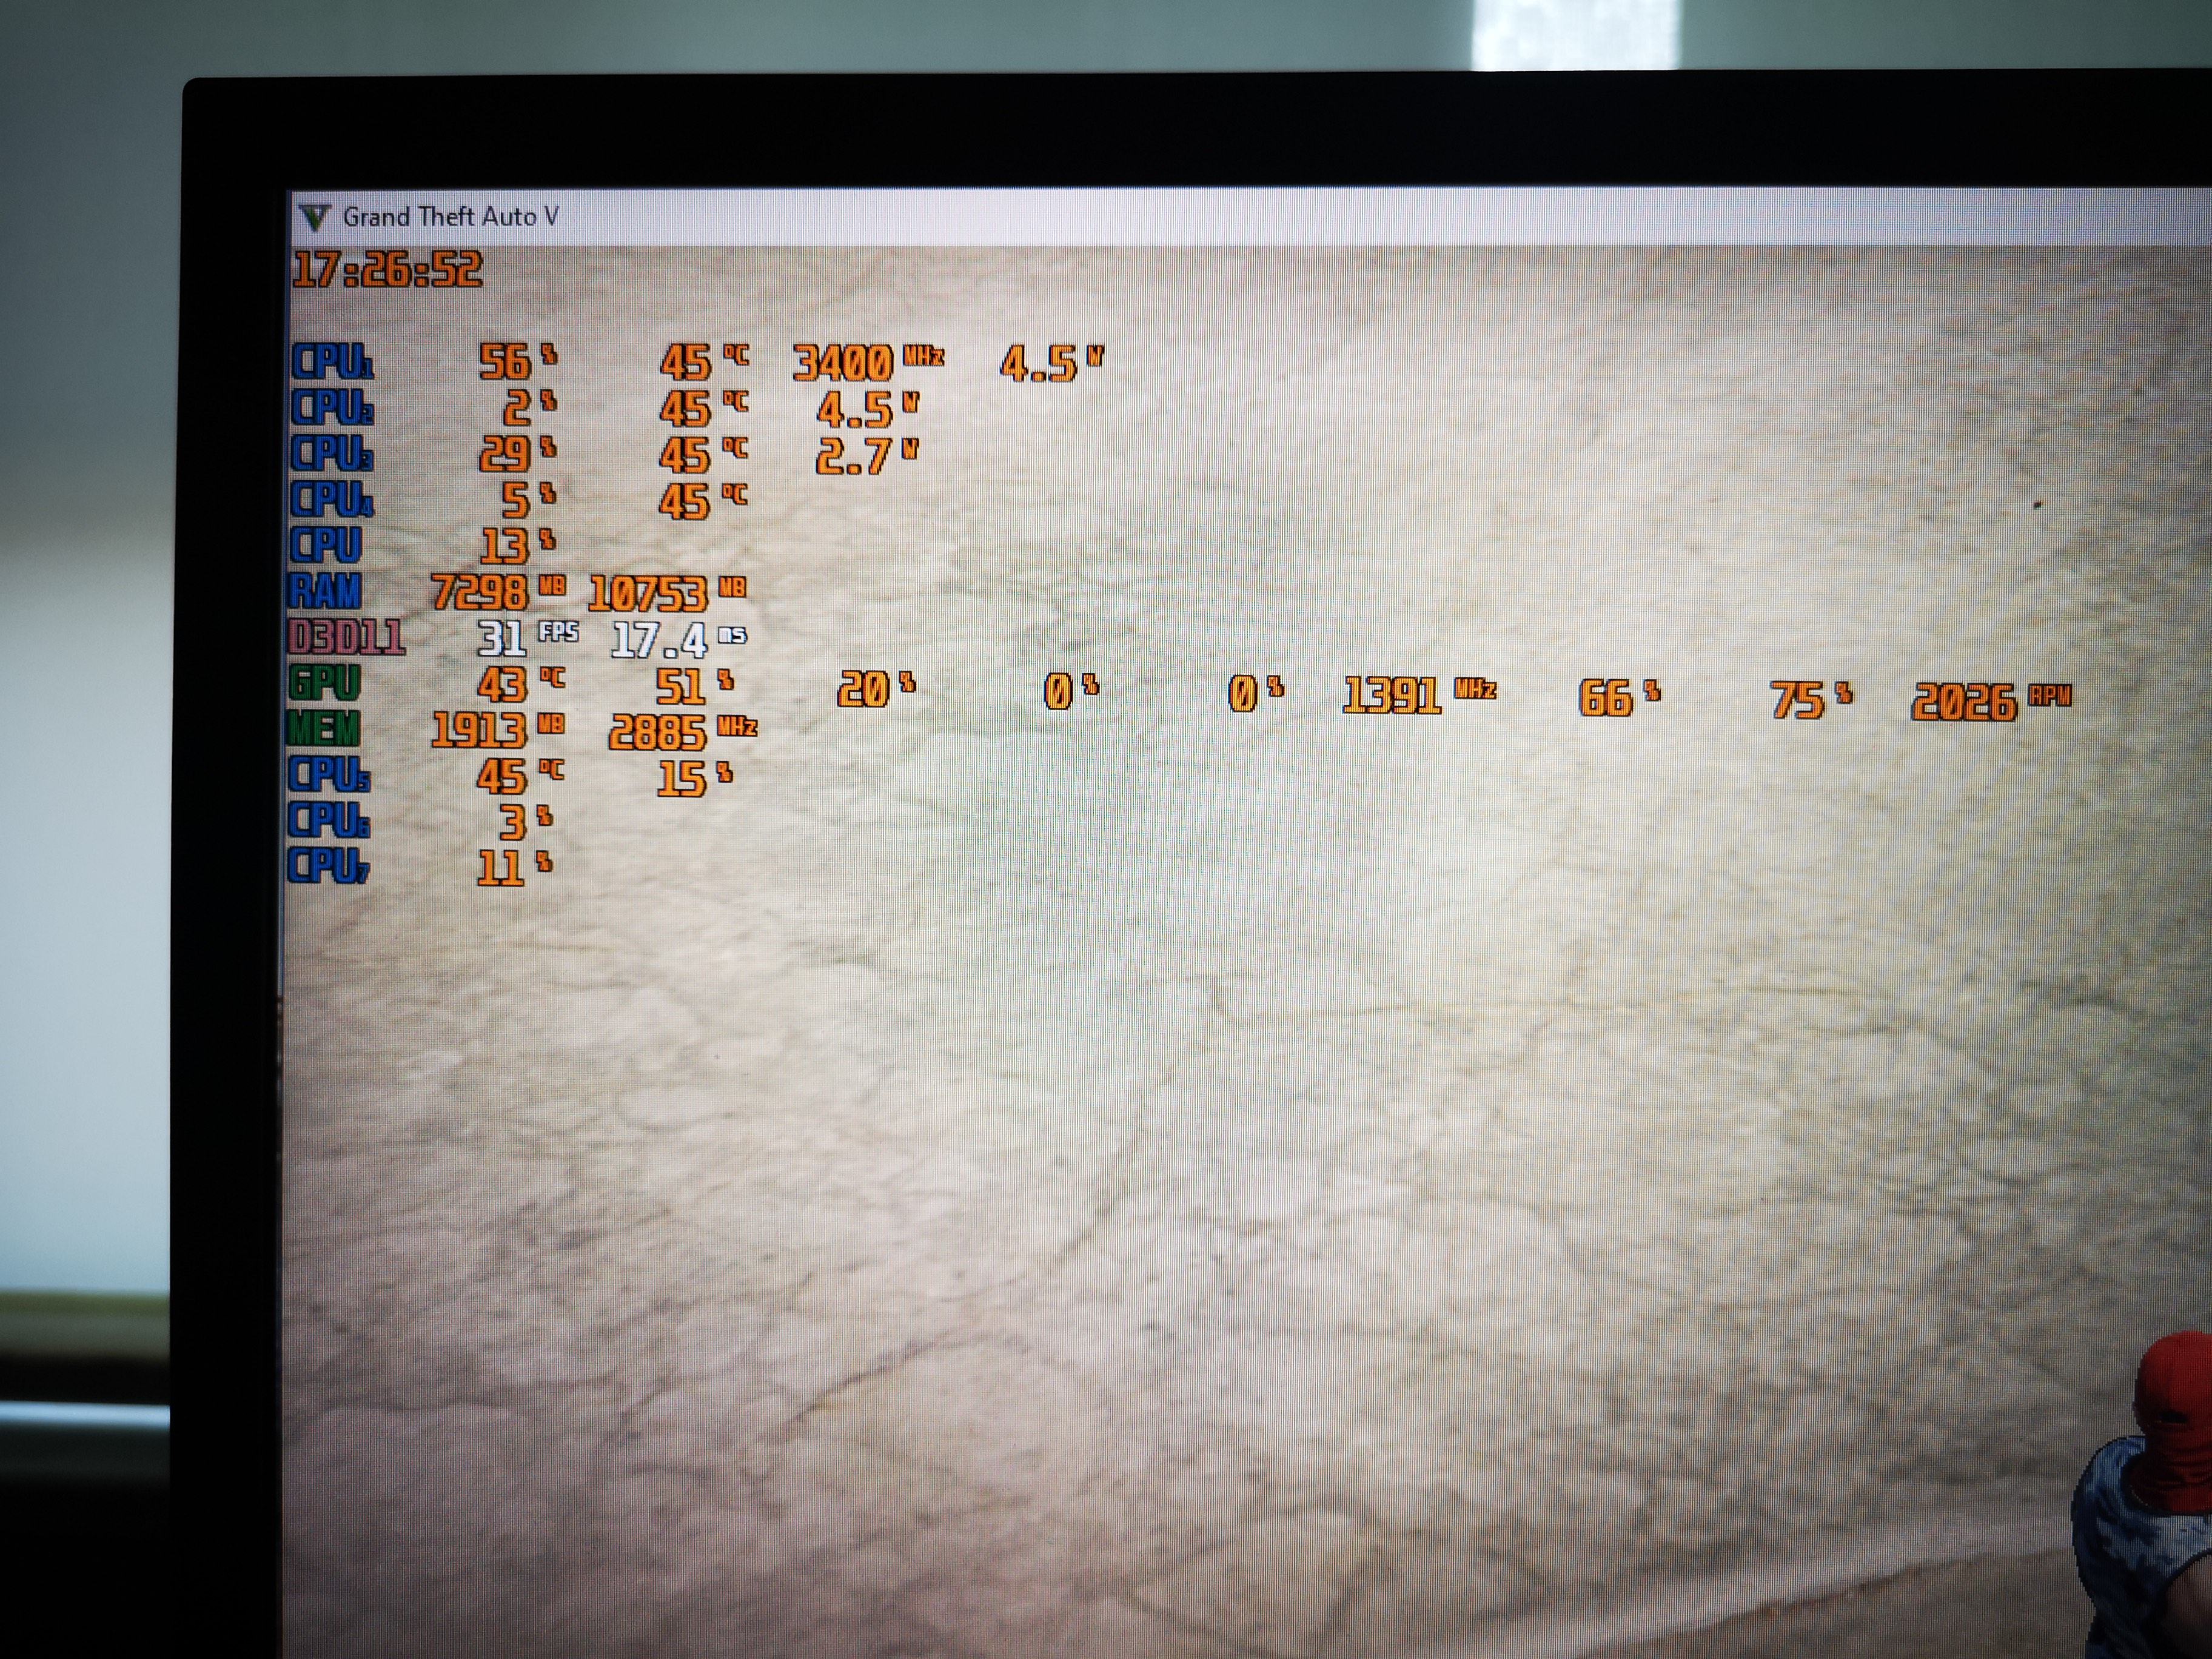Viewport: 2212px width, 1659px height.
Task: Click the 1391 MHz GPU clock value
Action: point(1419,694)
